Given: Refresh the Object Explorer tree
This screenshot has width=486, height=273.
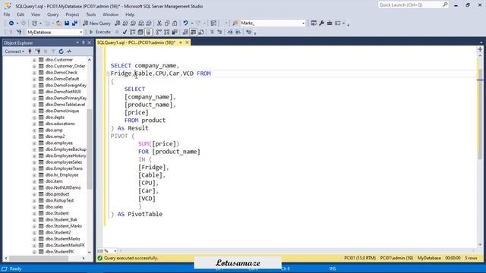Looking at the screenshot, I should pyautogui.click(x=61, y=52).
